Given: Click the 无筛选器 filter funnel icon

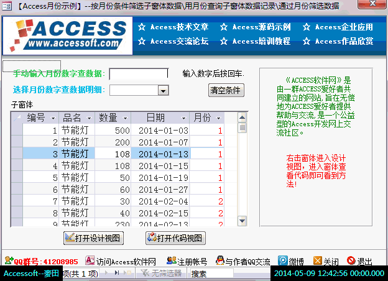Looking at the screenshot, I should pos(145,273).
